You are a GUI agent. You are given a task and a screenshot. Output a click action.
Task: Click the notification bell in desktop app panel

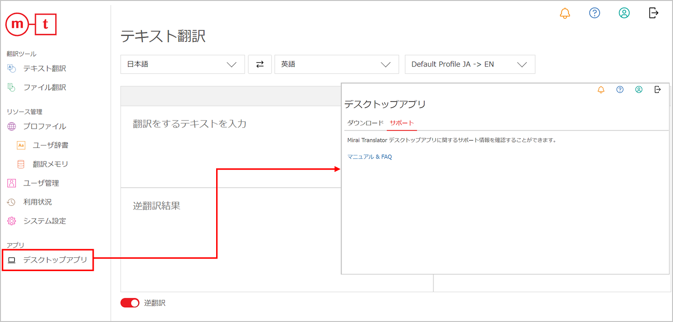coord(601,90)
